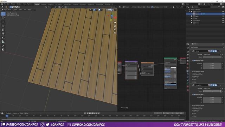Switch to rendered viewport shading icon
This screenshot has height=127, width=225.
point(113,10)
